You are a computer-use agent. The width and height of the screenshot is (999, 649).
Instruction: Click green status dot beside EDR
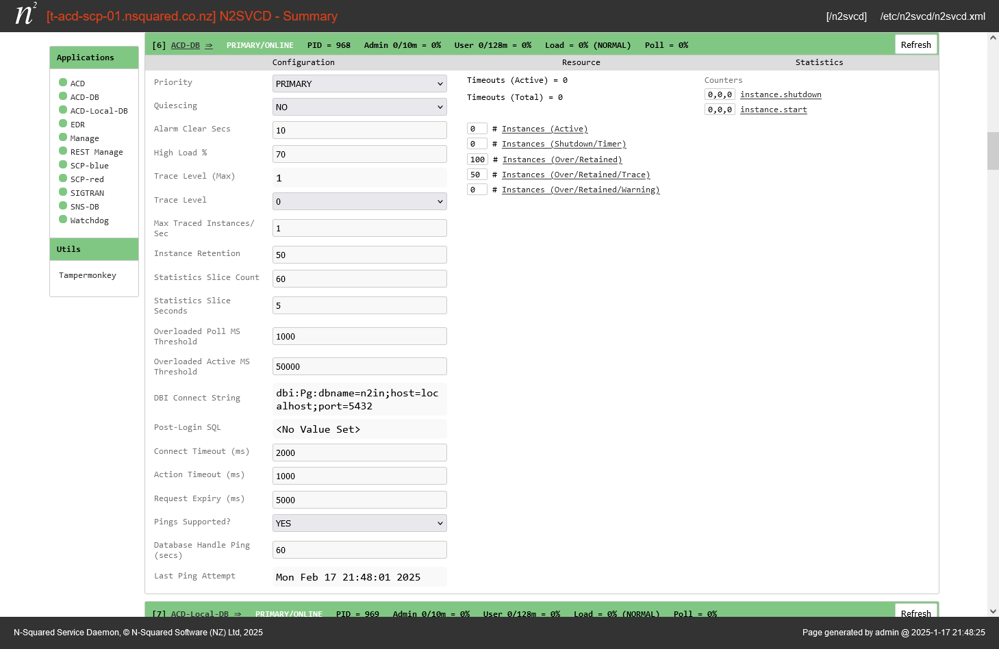(x=63, y=124)
